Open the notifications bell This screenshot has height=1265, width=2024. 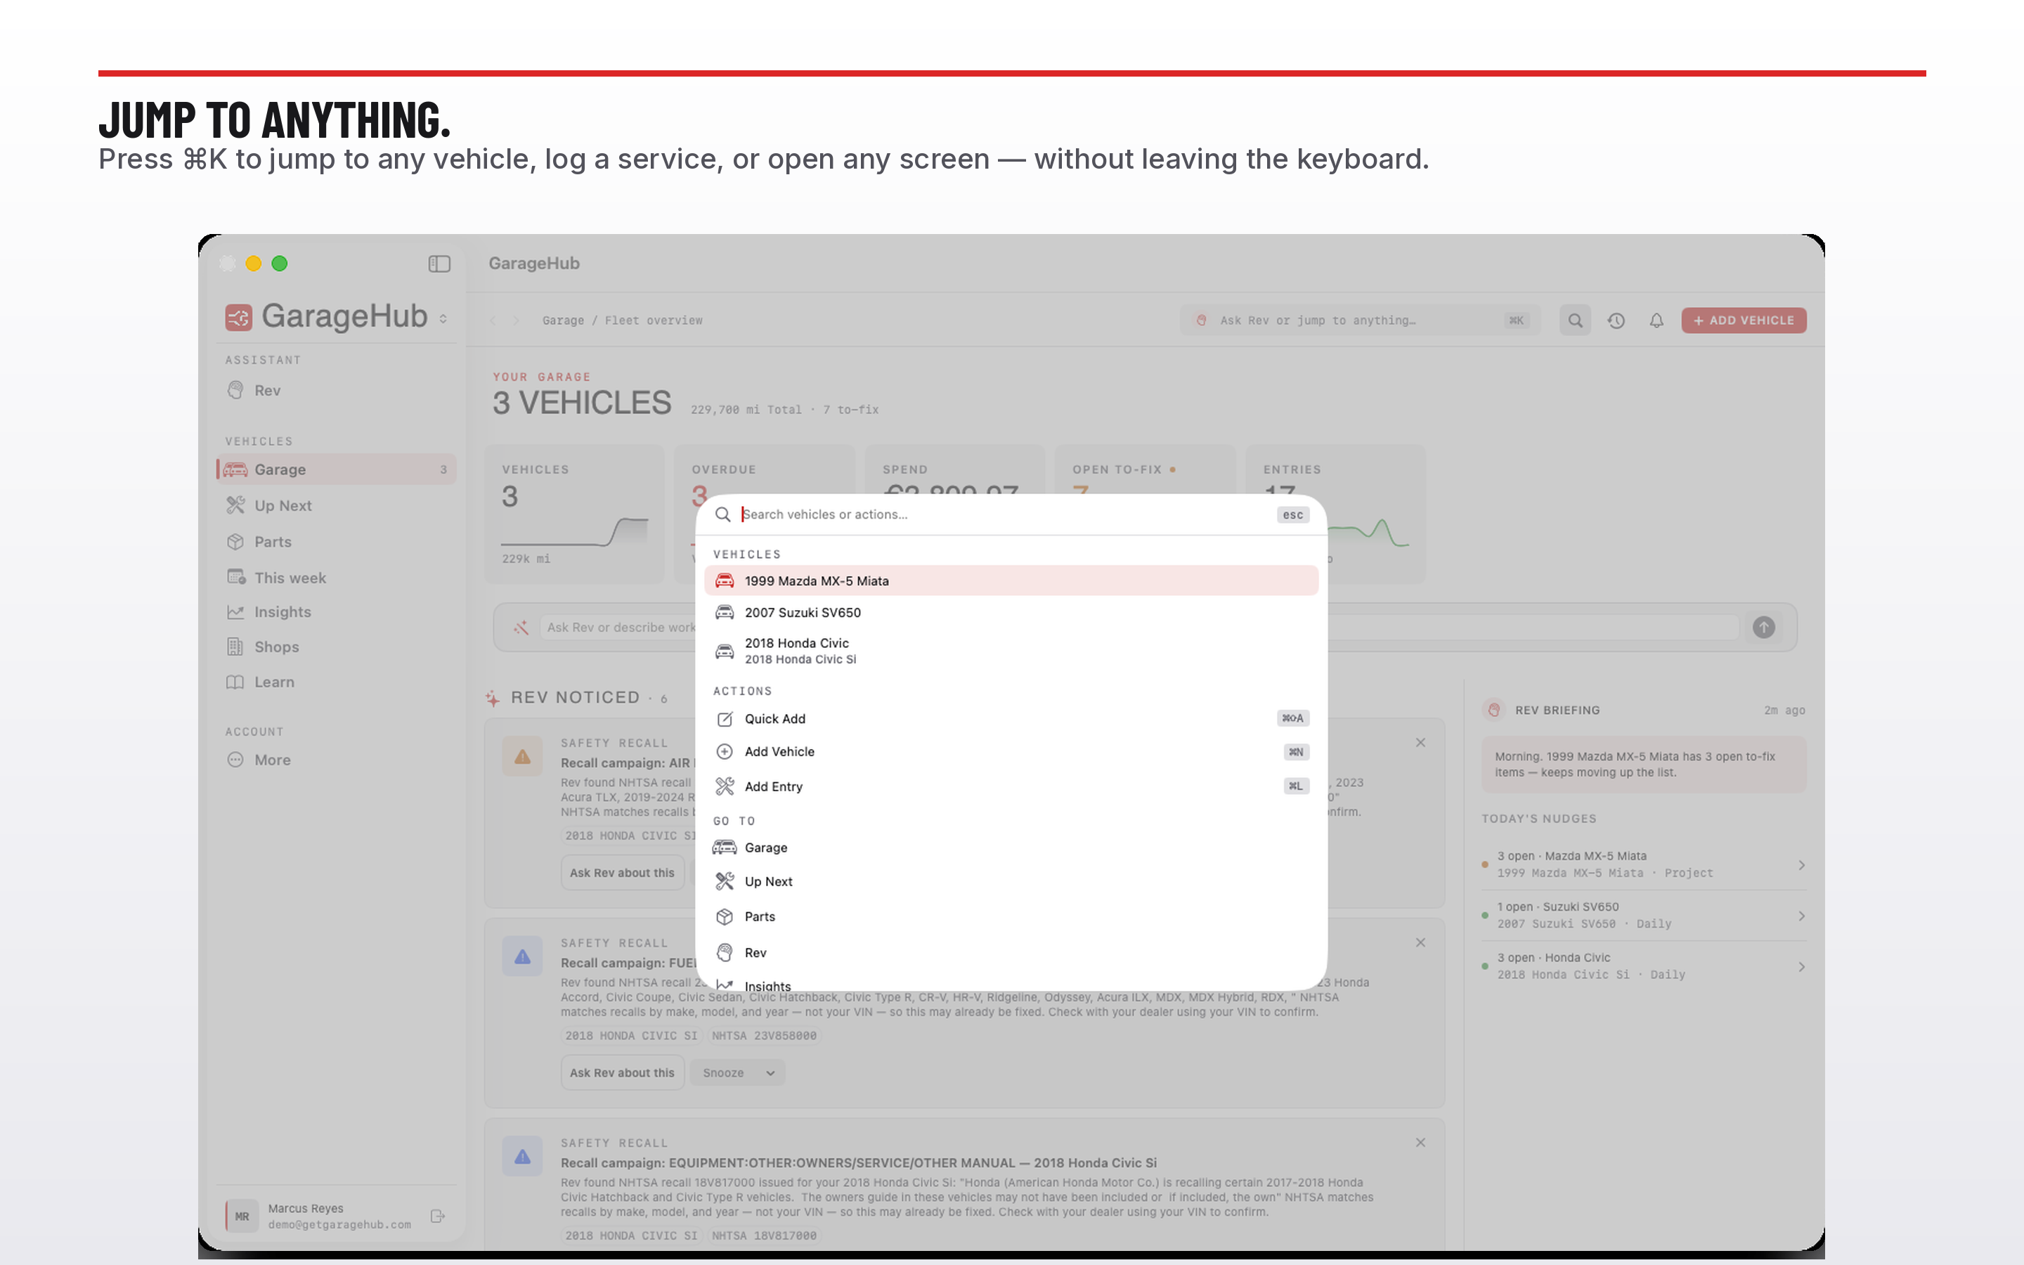[x=1656, y=320]
